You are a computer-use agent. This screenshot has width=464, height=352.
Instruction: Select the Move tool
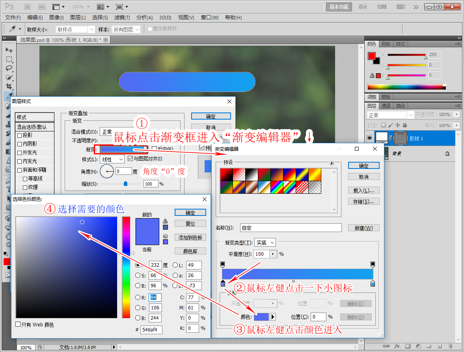[9, 50]
